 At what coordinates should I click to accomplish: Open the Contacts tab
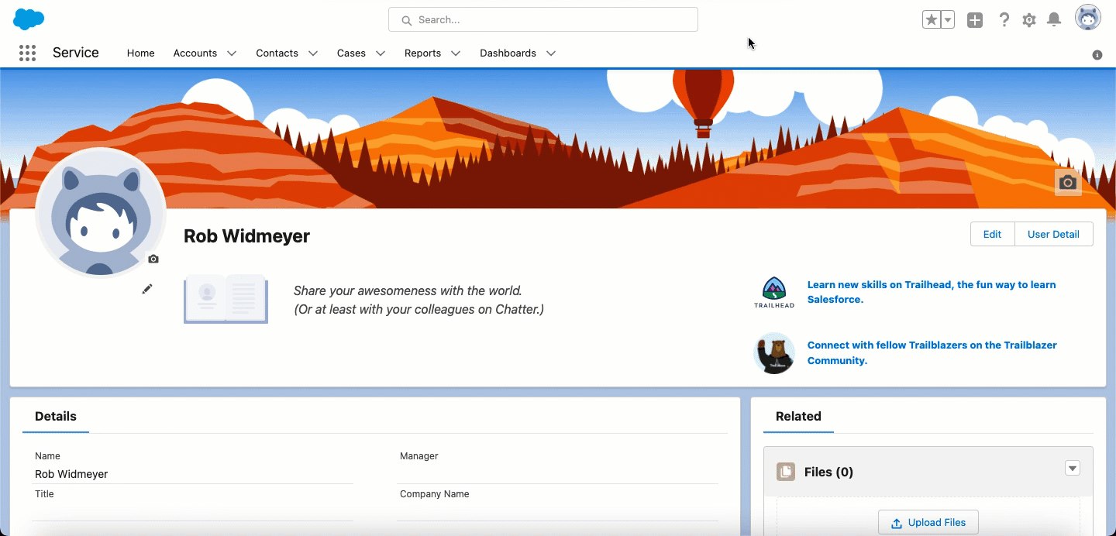[277, 53]
